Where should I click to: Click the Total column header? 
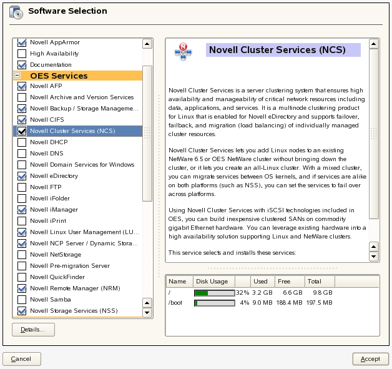tap(320, 282)
